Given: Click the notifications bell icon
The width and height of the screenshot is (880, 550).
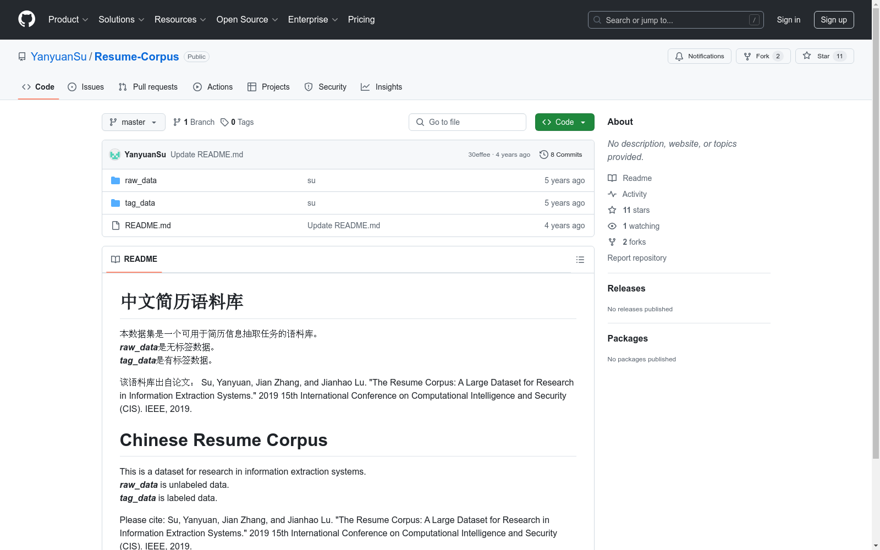Looking at the screenshot, I should 679,56.
